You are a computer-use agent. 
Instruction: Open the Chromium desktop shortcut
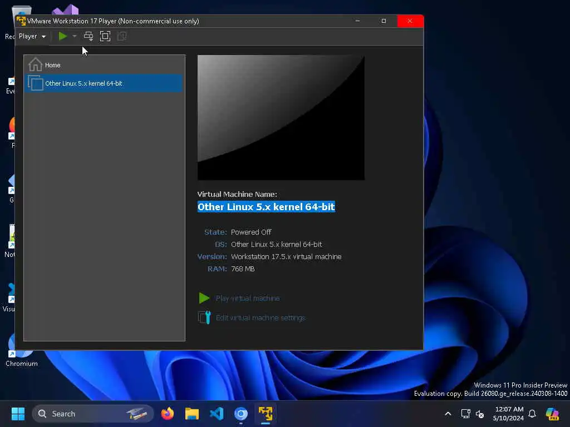21,349
